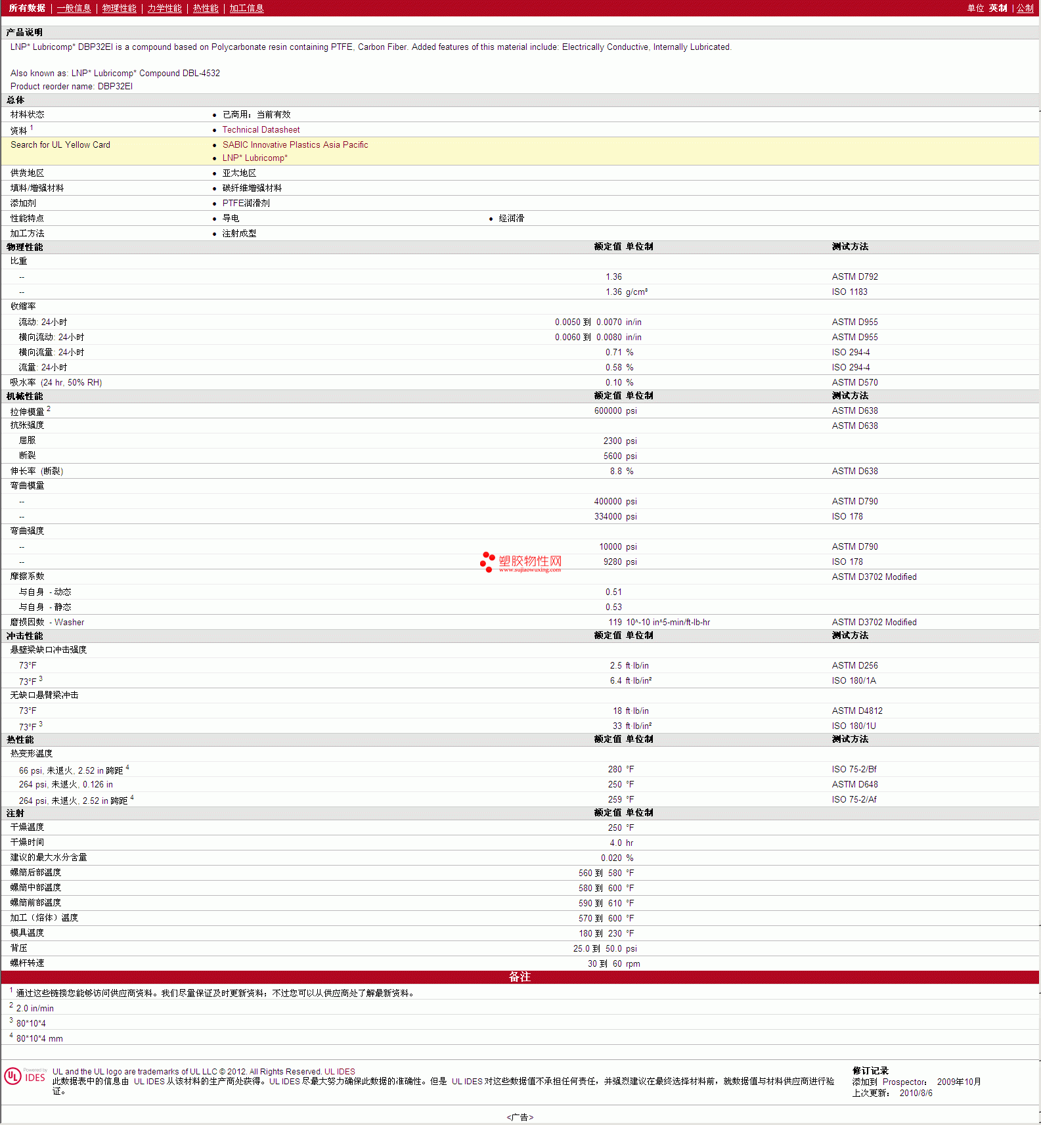The height and width of the screenshot is (1125, 1041).
Task: Click the 碳纤维增强材料 filler entry
Action: tap(252, 188)
